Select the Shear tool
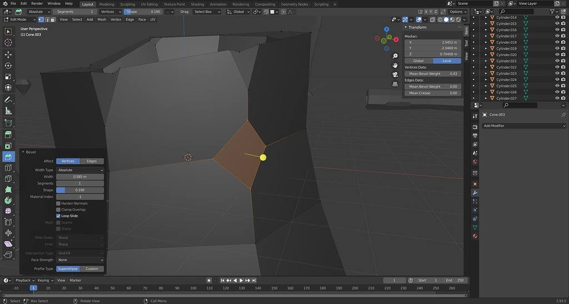 click(x=8, y=244)
